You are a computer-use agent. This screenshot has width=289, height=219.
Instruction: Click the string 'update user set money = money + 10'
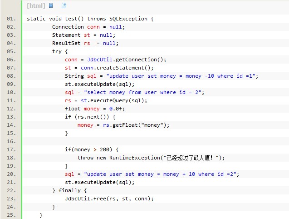click(160, 174)
